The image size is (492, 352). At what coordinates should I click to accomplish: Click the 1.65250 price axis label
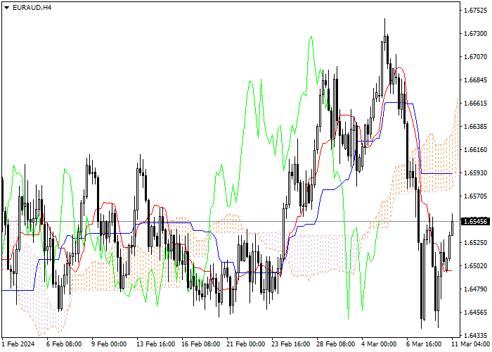click(x=475, y=243)
